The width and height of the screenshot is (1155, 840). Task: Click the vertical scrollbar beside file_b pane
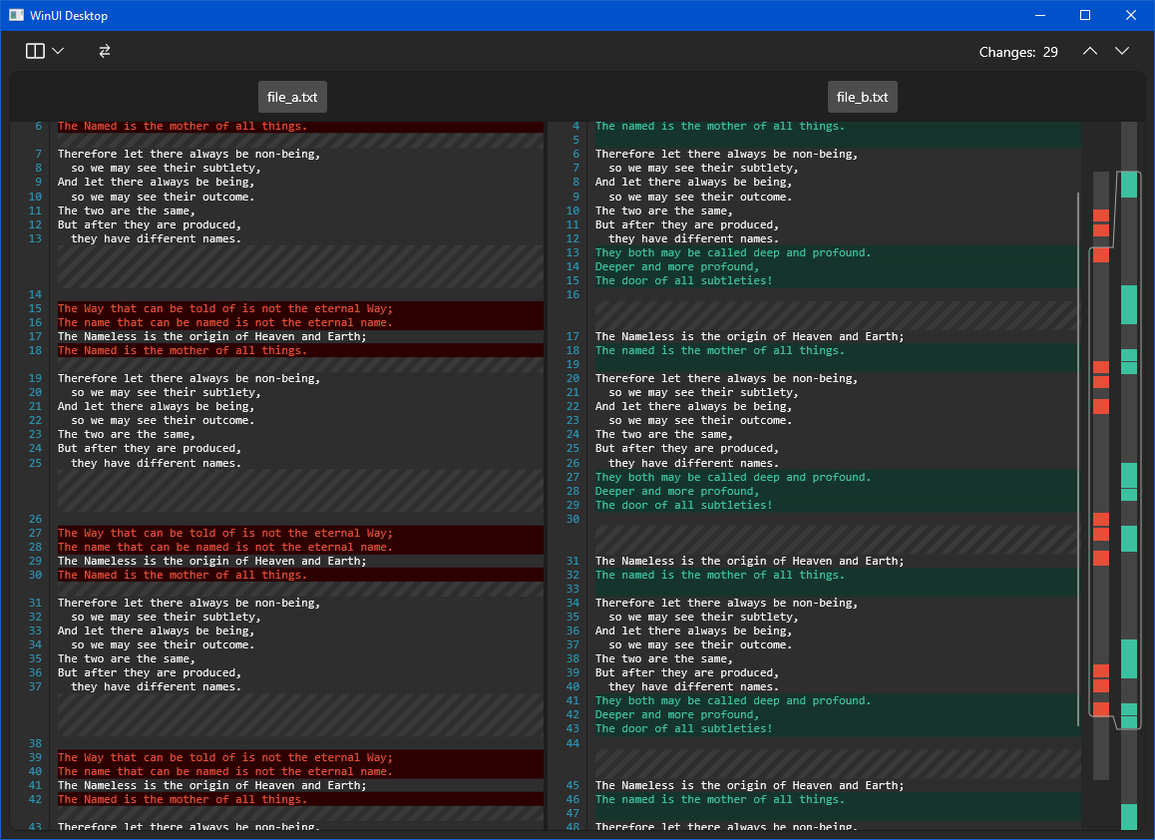click(1078, 458)
